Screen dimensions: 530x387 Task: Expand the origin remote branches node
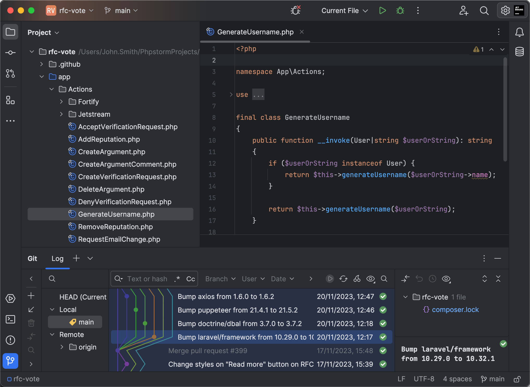coord(62,347)
